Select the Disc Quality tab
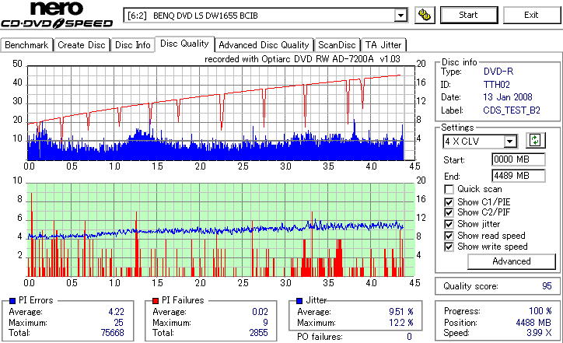563x343 pixels. click(x=184, y=44)
